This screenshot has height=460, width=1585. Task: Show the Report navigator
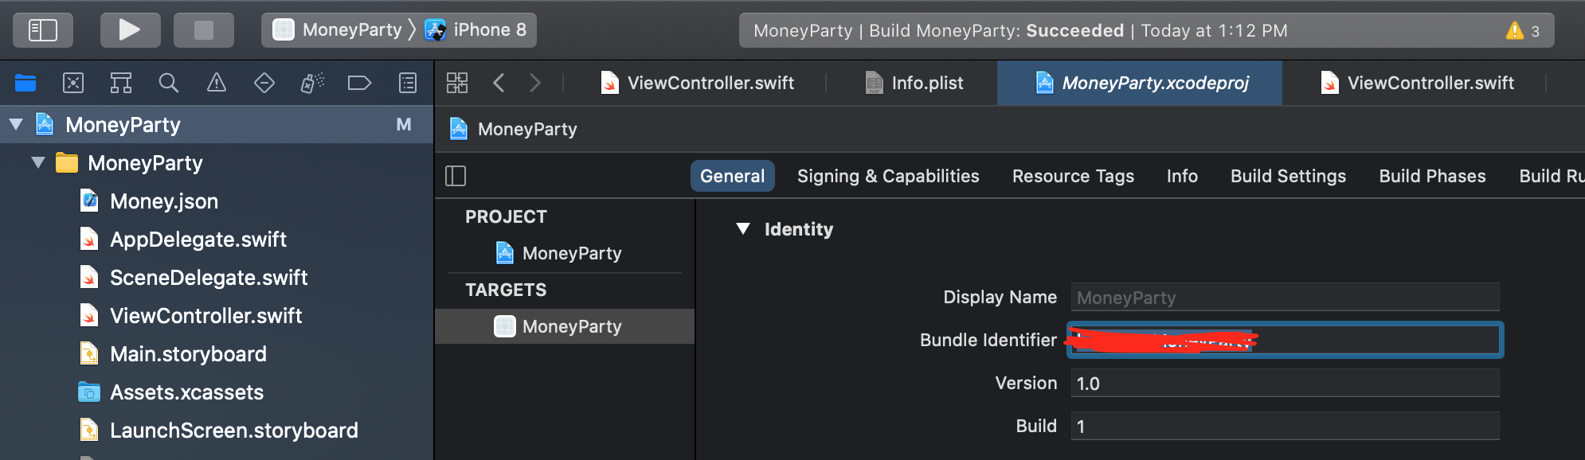pyautogui.click(x=408, y=83)
